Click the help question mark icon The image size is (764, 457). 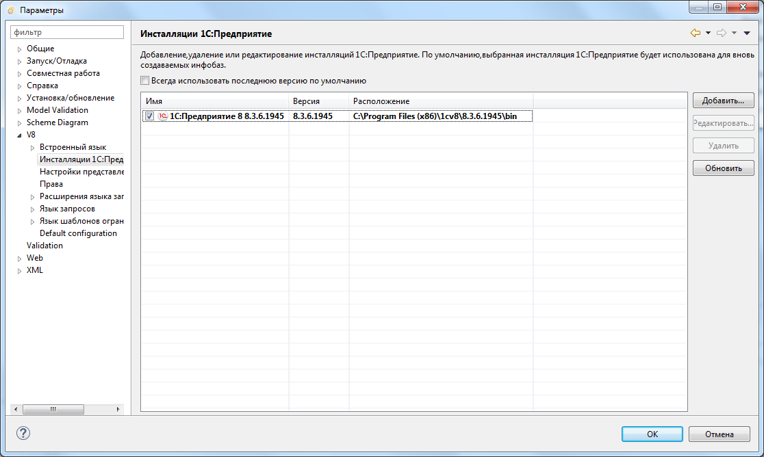pos(23,433)
